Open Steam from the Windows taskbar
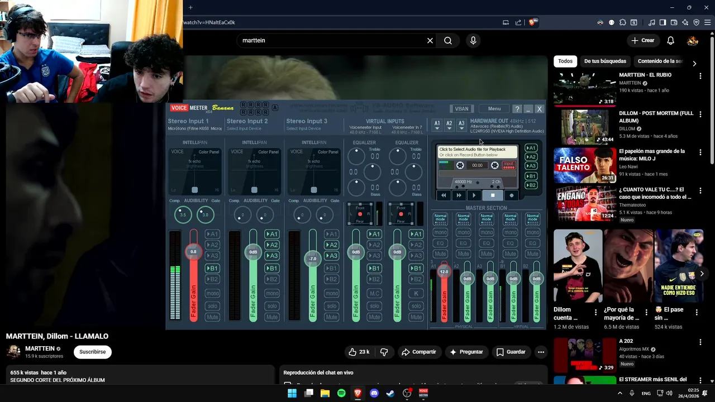This screenshot has height=402, width=715. [x=390, y=393]
